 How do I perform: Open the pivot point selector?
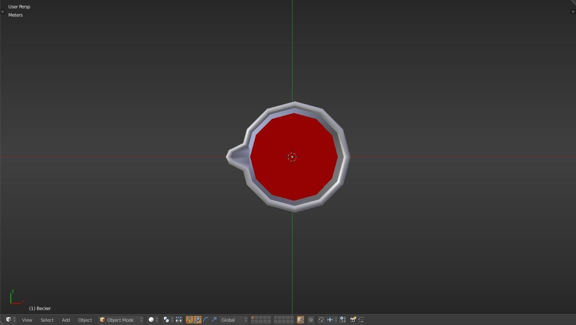tap(168, 320)
